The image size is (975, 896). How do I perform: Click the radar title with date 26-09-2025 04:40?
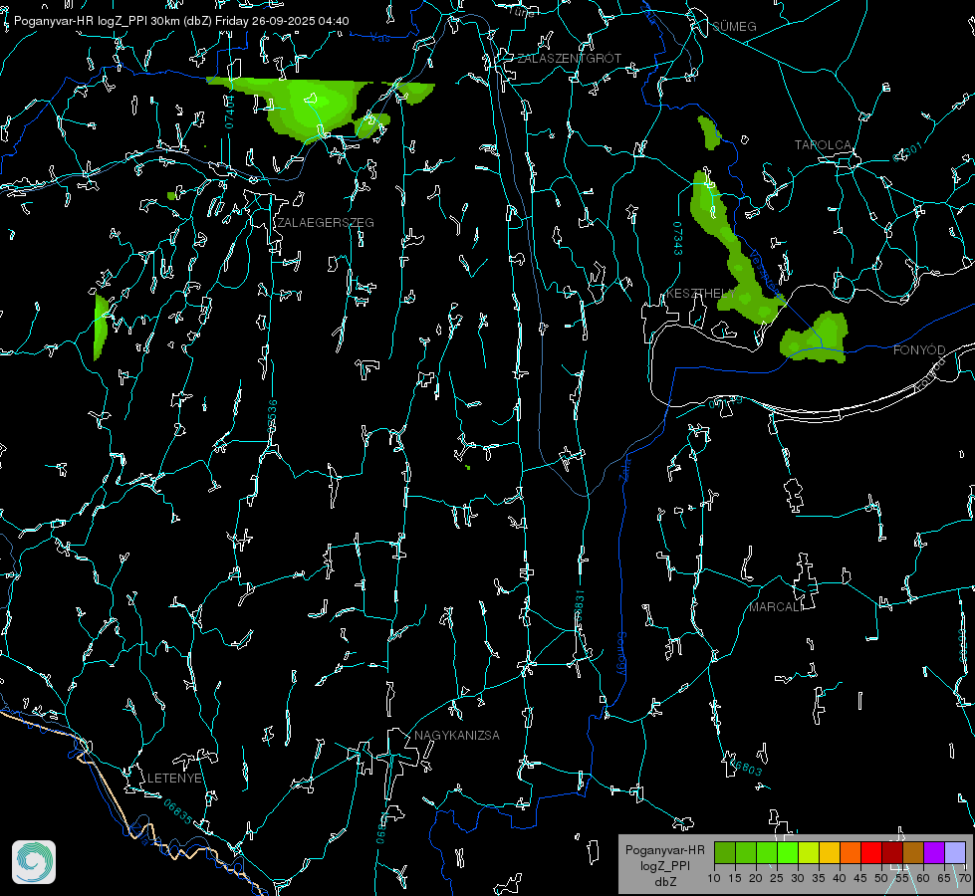pyautogui.click(x=181, y=21)
